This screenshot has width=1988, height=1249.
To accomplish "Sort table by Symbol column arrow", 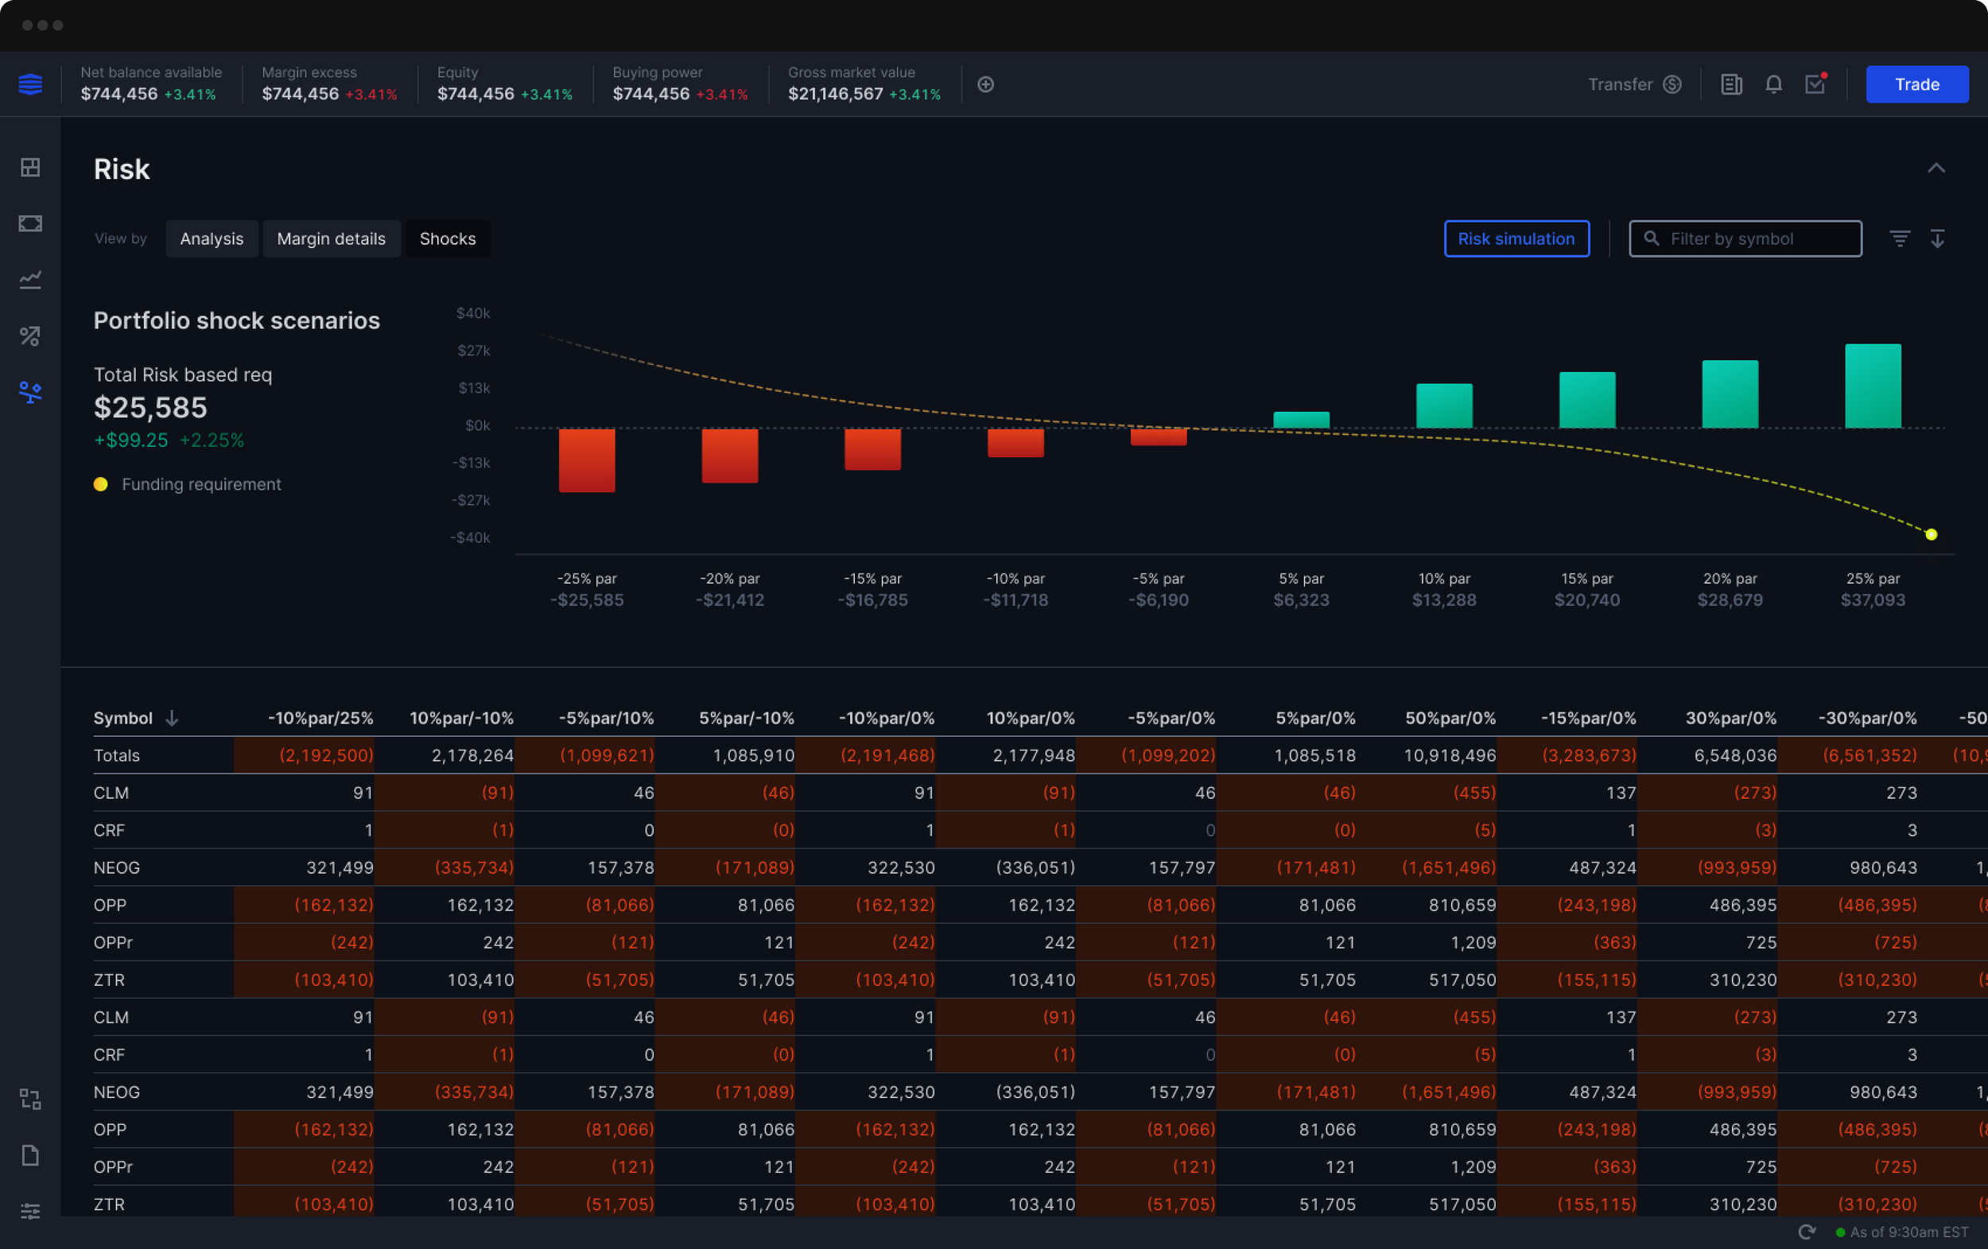I will tap(172, 718).
